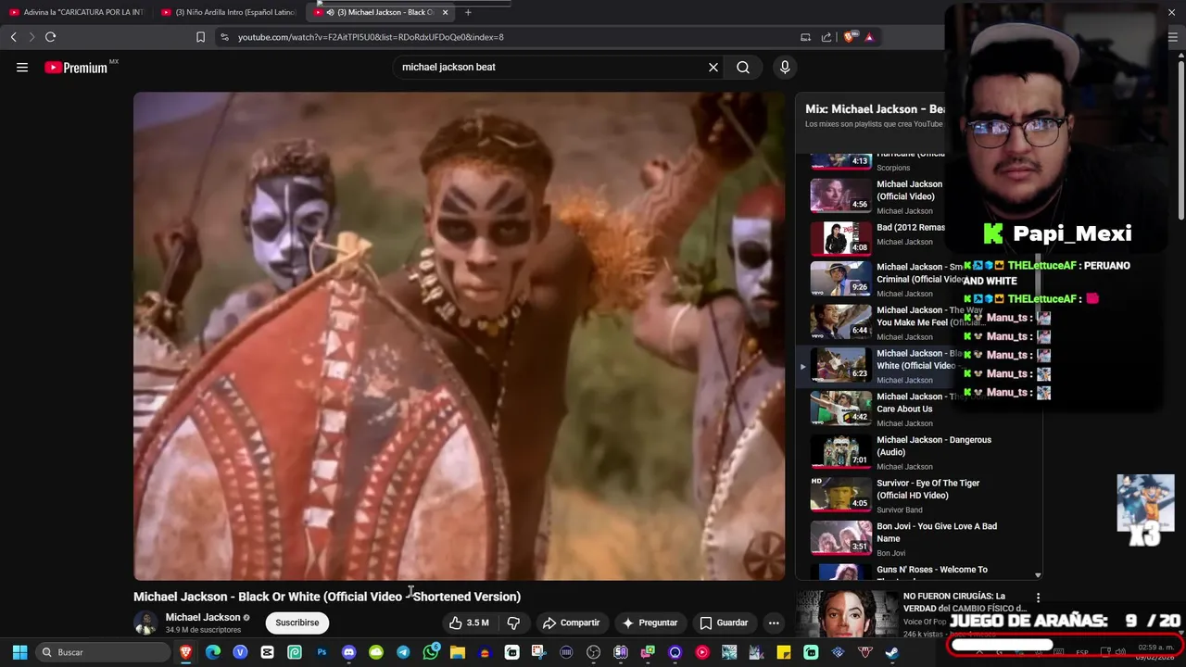Open CapCut from the taskbar
This screenshot has width=1186, height=667.
(267, 652)
